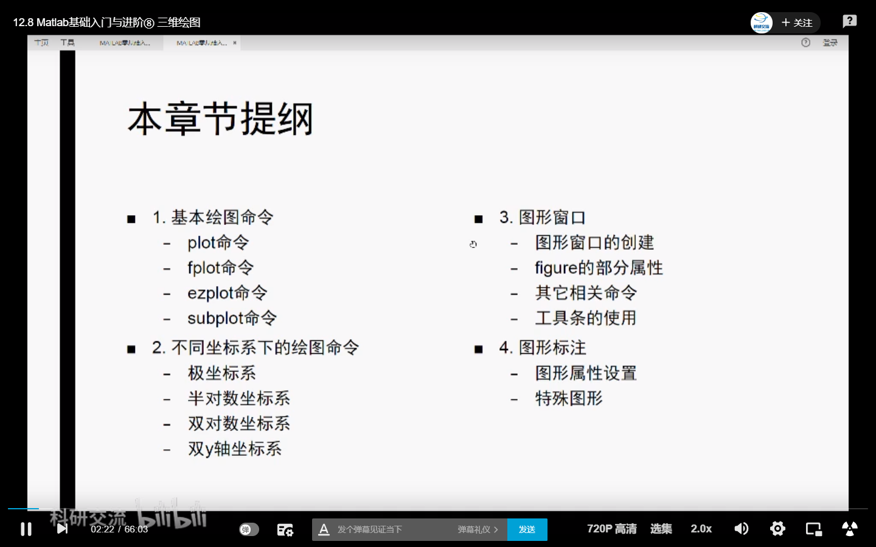Skip to the next video
Screen dimensions: 876x547
click(62, 529)
